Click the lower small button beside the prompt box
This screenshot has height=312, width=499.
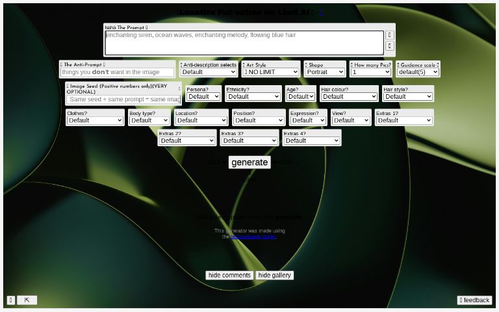click(390, 46)
